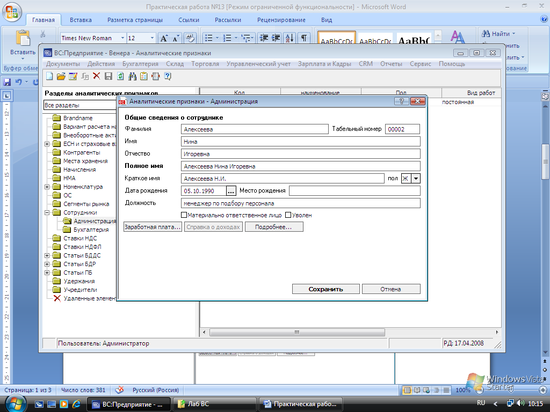
Task: Click Internet Explorer icon in quick launch
Action: [x=76, y=404]
